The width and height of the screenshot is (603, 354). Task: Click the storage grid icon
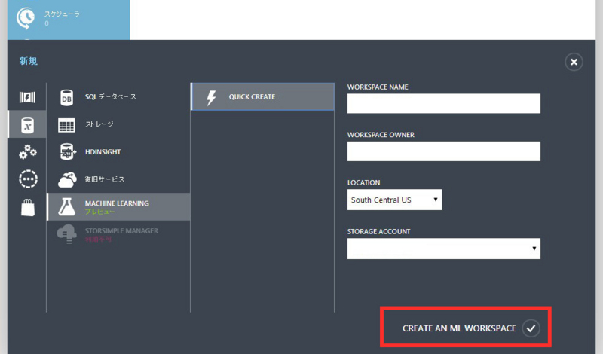[66, 125]
